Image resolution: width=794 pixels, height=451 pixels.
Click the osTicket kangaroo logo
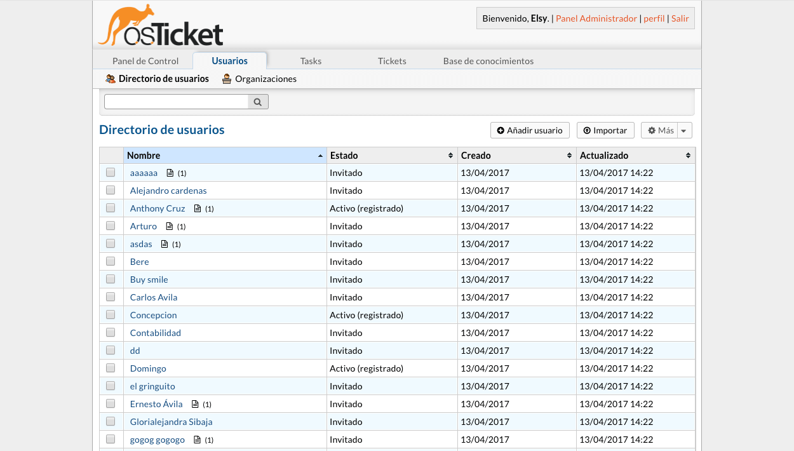click(161, 27)
